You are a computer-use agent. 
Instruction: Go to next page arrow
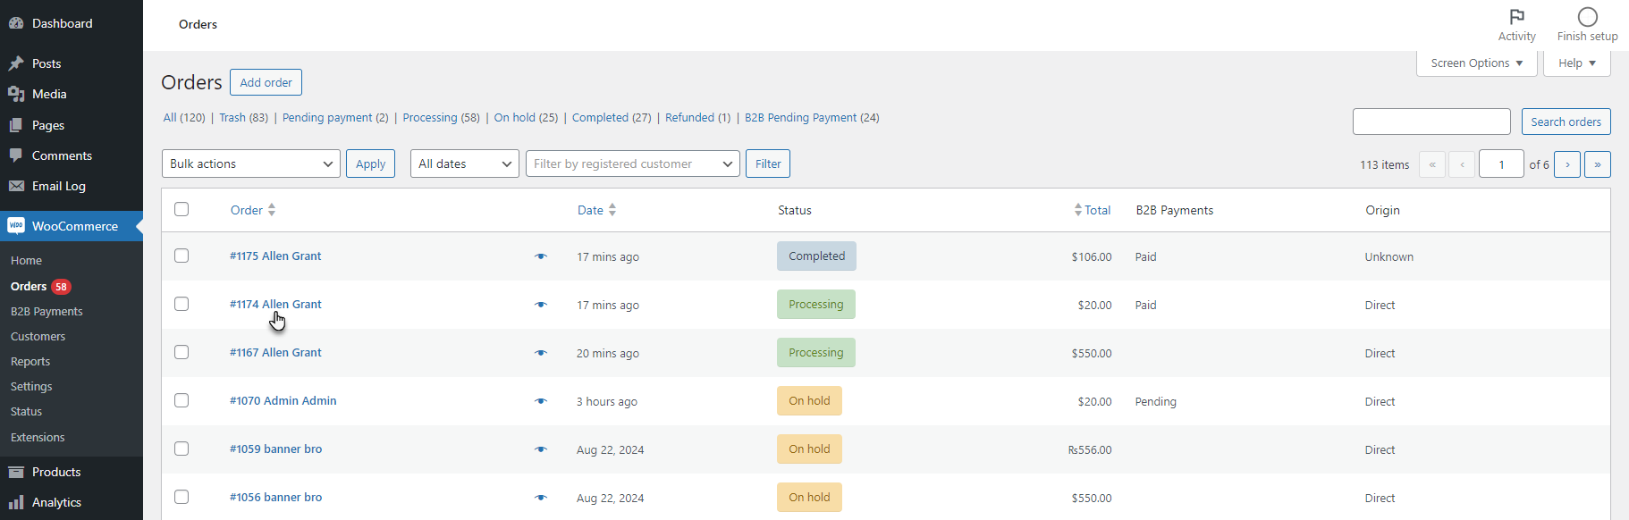point(1567,164)
